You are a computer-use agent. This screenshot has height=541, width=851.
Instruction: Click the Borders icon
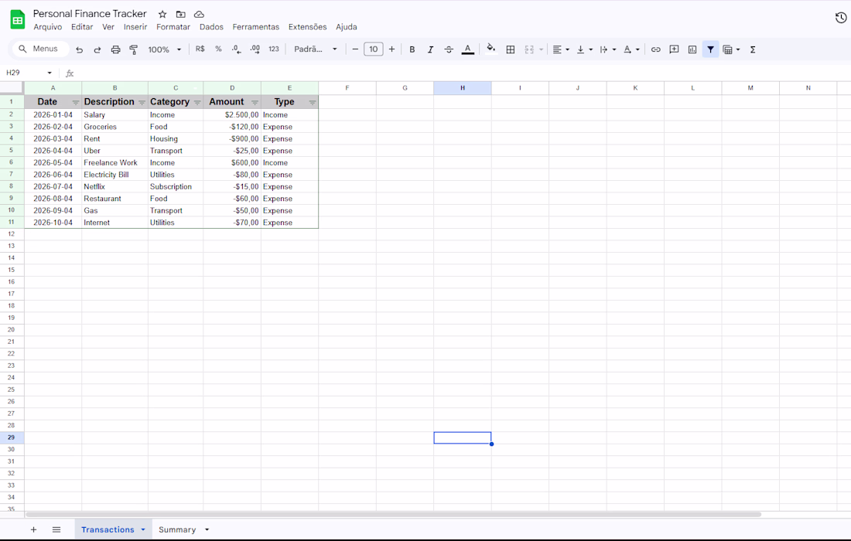tap(510, 49)
